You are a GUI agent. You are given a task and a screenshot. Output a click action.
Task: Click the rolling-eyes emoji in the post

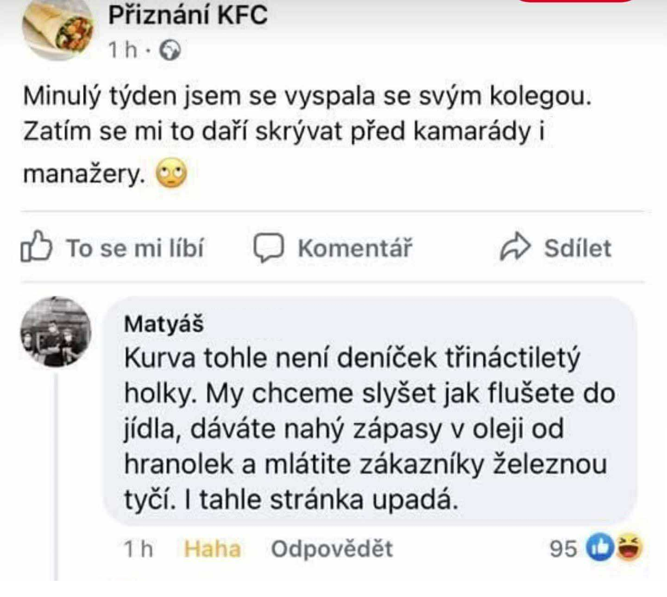[x=171, y=174]
